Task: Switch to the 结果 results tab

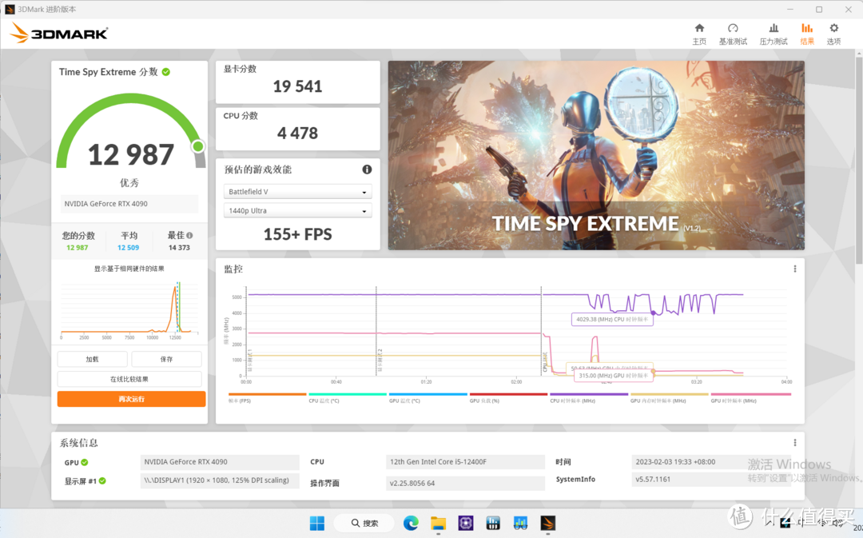Action: coord(807,34)
